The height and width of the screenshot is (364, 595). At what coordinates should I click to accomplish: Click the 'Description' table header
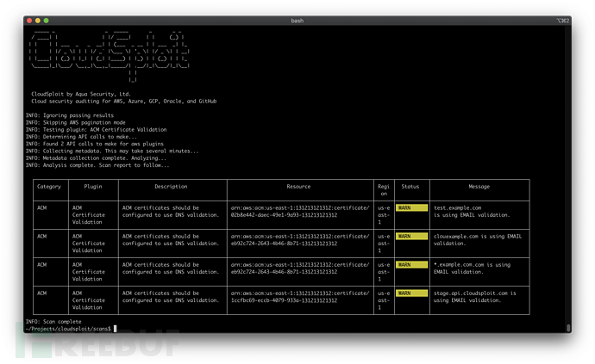(171, 187)
